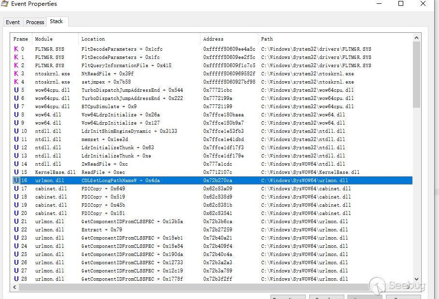Select 'FltQueryInformationFile + 0x415' location
The height and width of the screenshot is (299, 439).
click(x=126, y=65)
